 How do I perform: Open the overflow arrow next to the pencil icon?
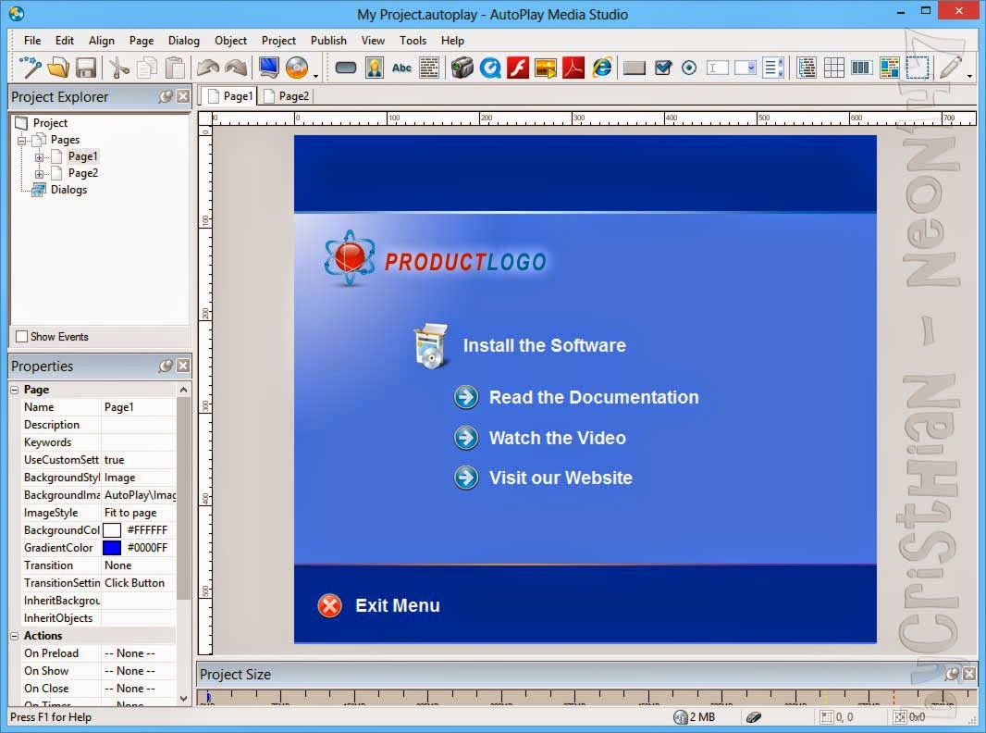click(969, 76)
